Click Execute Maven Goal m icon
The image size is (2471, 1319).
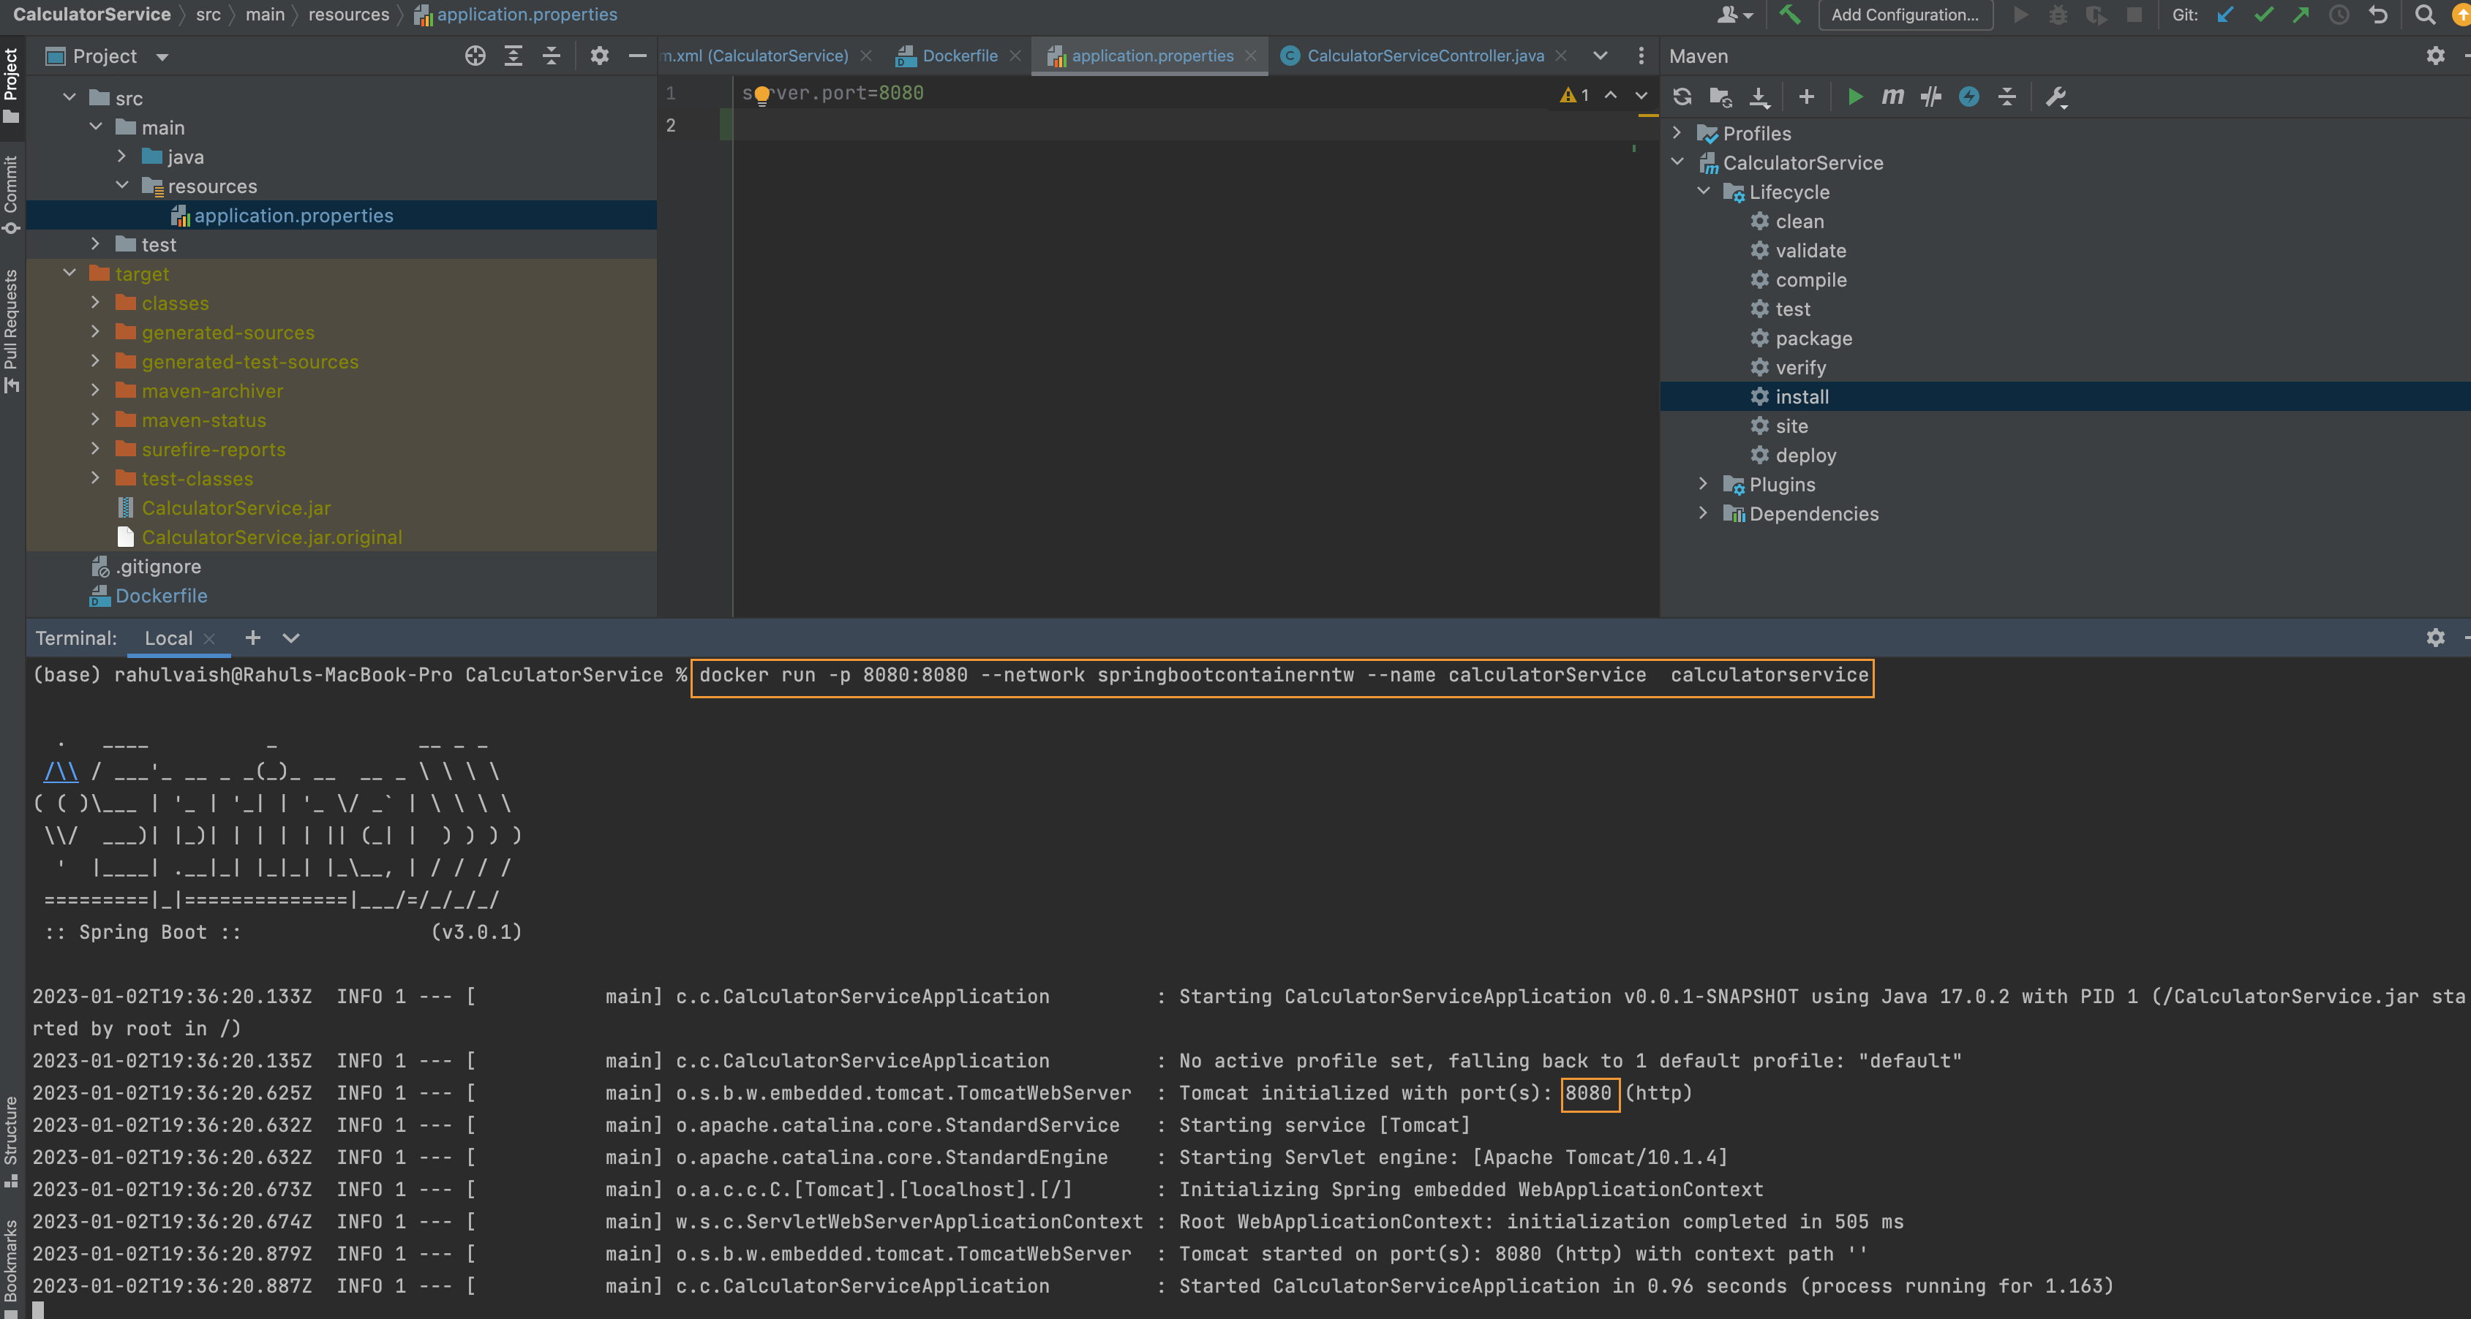pos(1892,97)
